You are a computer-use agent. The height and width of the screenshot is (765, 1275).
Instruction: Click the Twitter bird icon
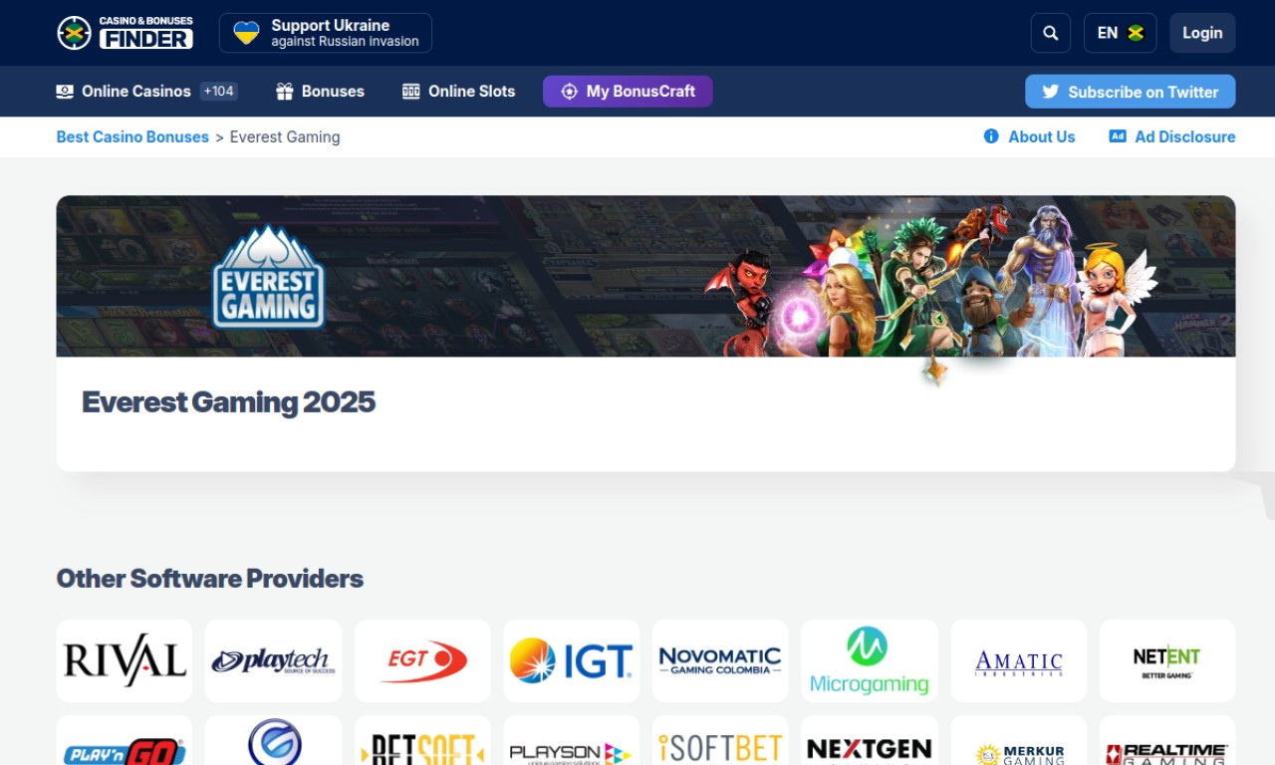tap(1050, 92)
